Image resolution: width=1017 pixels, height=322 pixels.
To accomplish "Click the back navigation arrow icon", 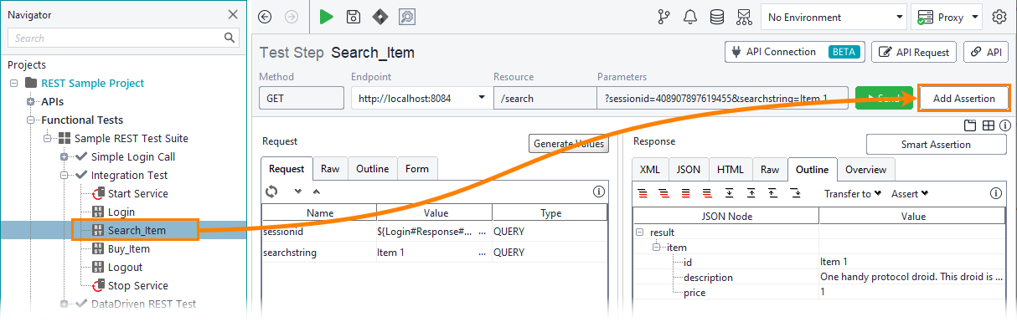I will pyautogui.click(x=266, y=17).
